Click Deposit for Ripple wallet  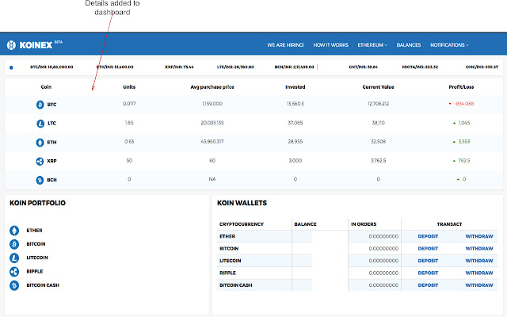click(x=428, y=273)
